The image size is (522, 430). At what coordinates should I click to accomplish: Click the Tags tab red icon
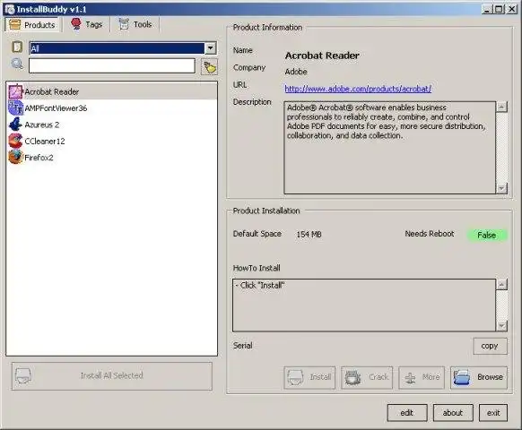point(76,24)
